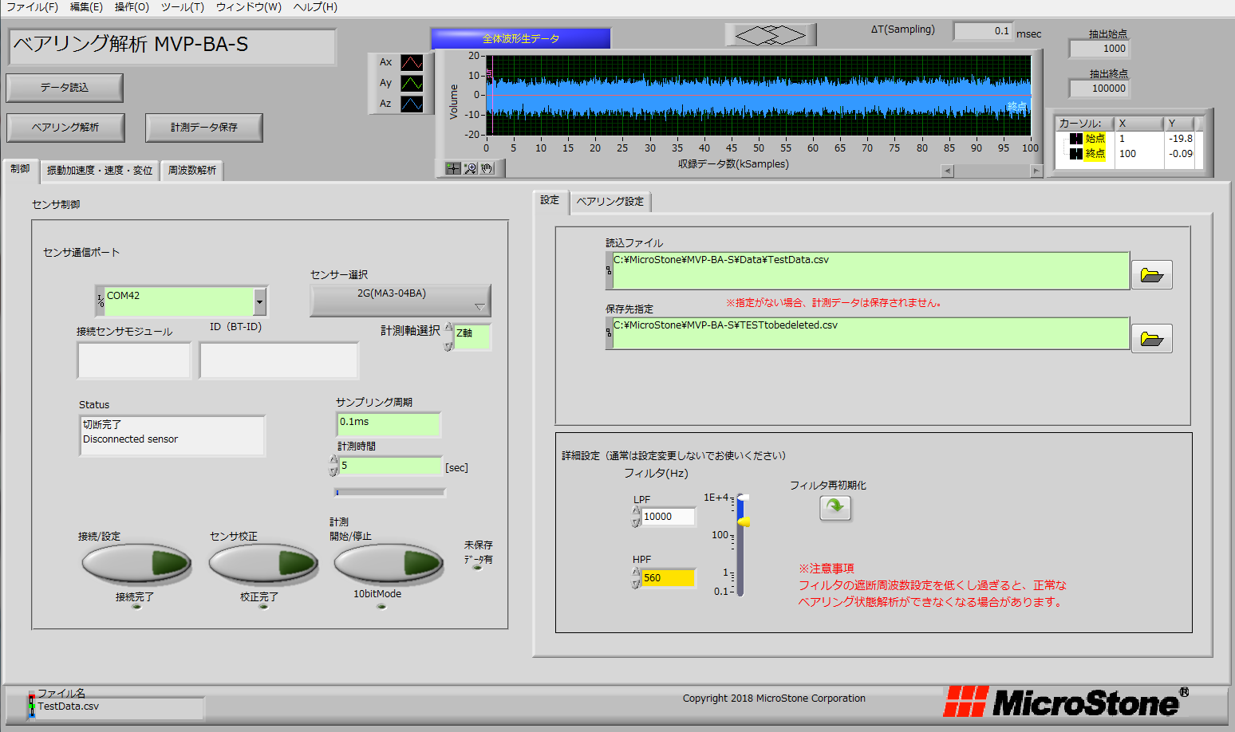Image resolution: width=1235 pixels, height=732 pixels.
Task: Click the データ読込 button
Action: click(x=65, y=88)
